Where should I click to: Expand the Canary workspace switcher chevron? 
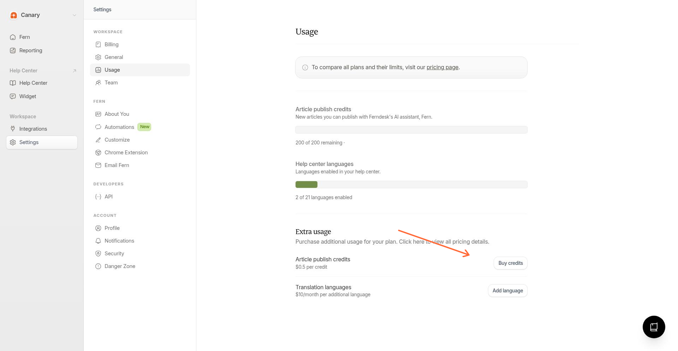tap(74, 15)
